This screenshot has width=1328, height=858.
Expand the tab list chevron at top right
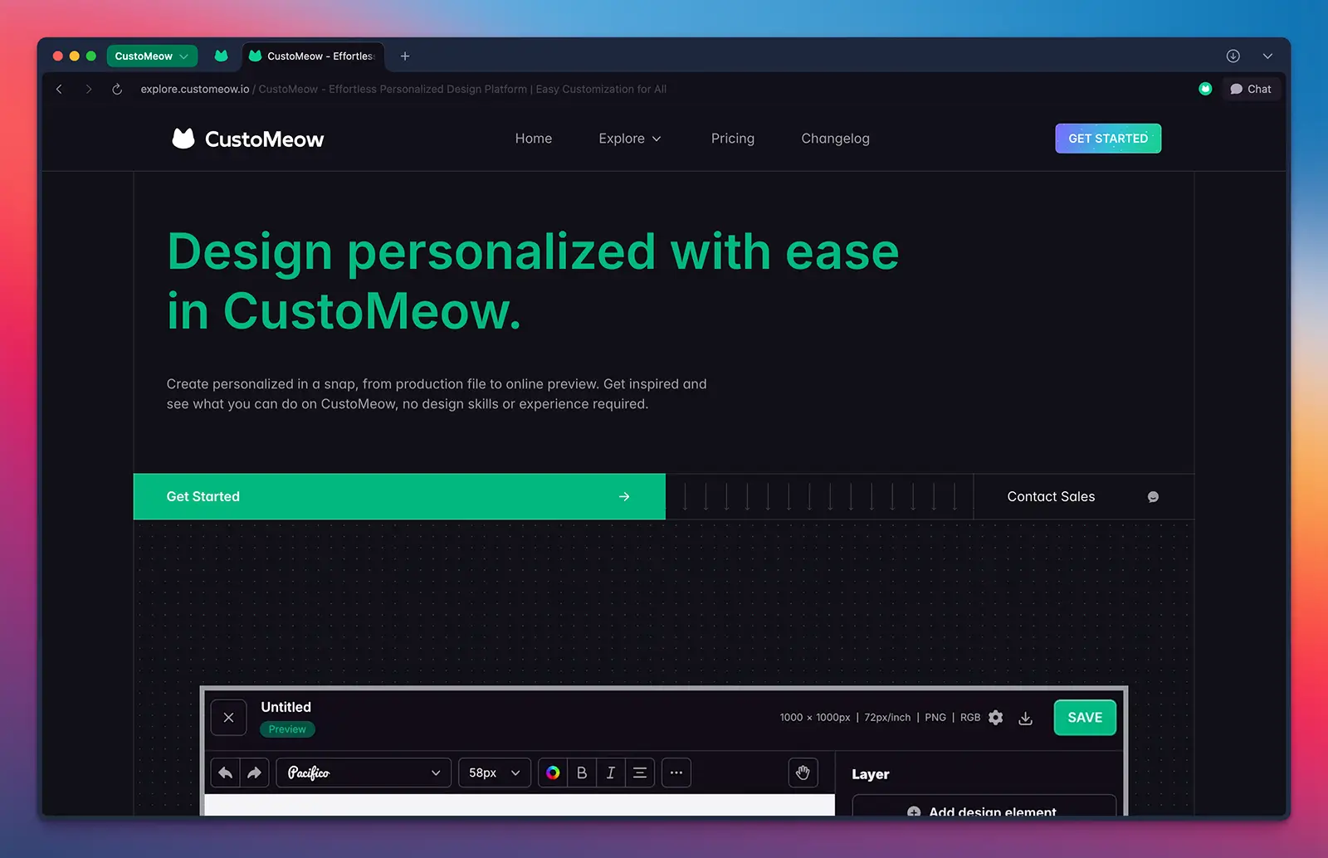tap(1267, 56)
